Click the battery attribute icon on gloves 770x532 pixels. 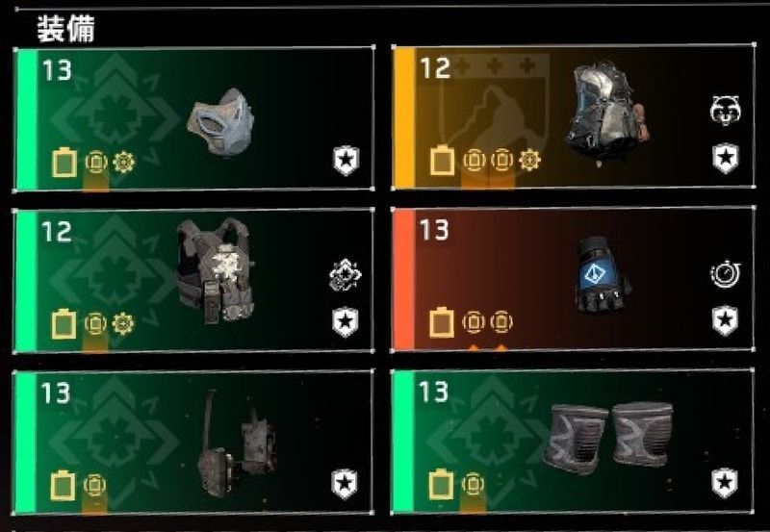click(442, 322)
